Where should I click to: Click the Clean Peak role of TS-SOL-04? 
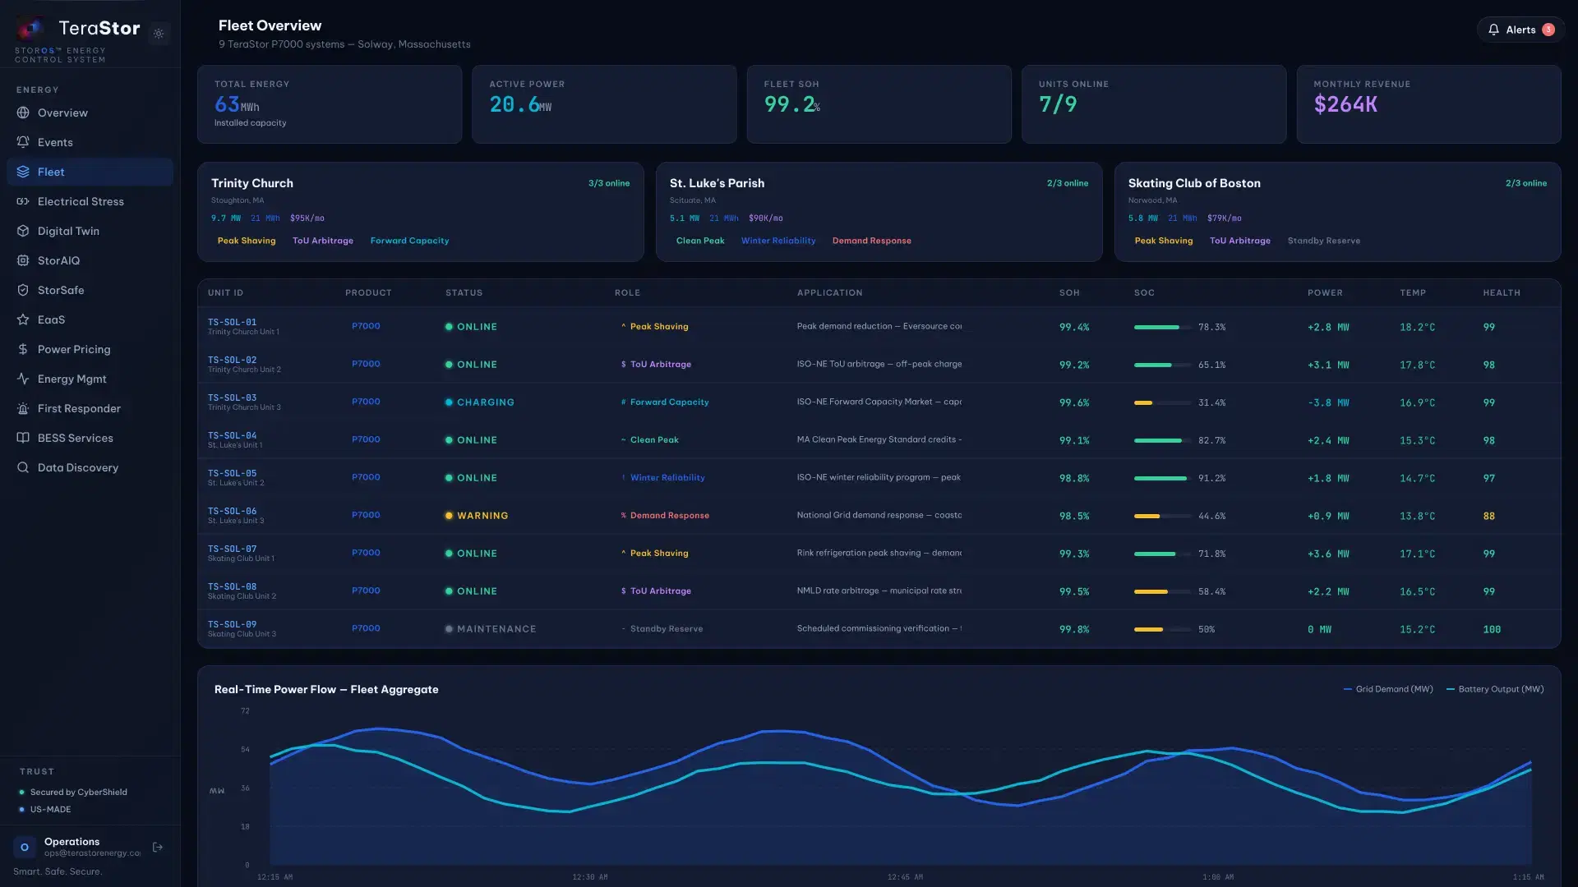(x=649, y=440)
